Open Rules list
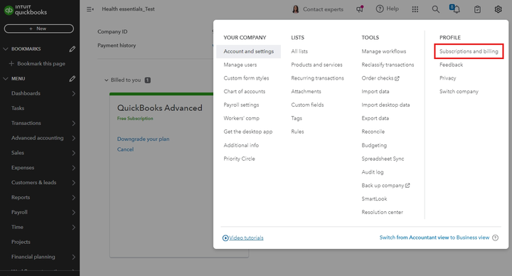This screenshot has width=512, height=276. coord(297,132)
